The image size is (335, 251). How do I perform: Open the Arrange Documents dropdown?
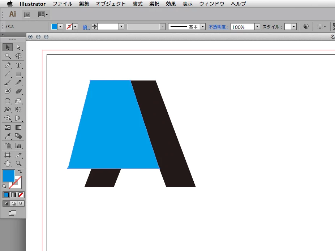click(x=43, y=14)
